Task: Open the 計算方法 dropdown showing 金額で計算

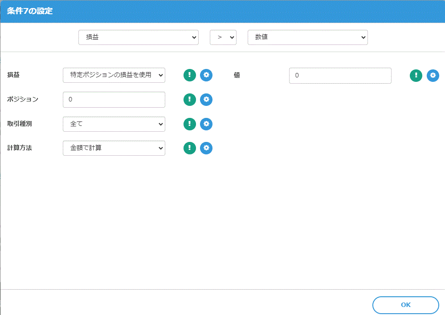Action: pyautogui.click(x=114, y=148)
